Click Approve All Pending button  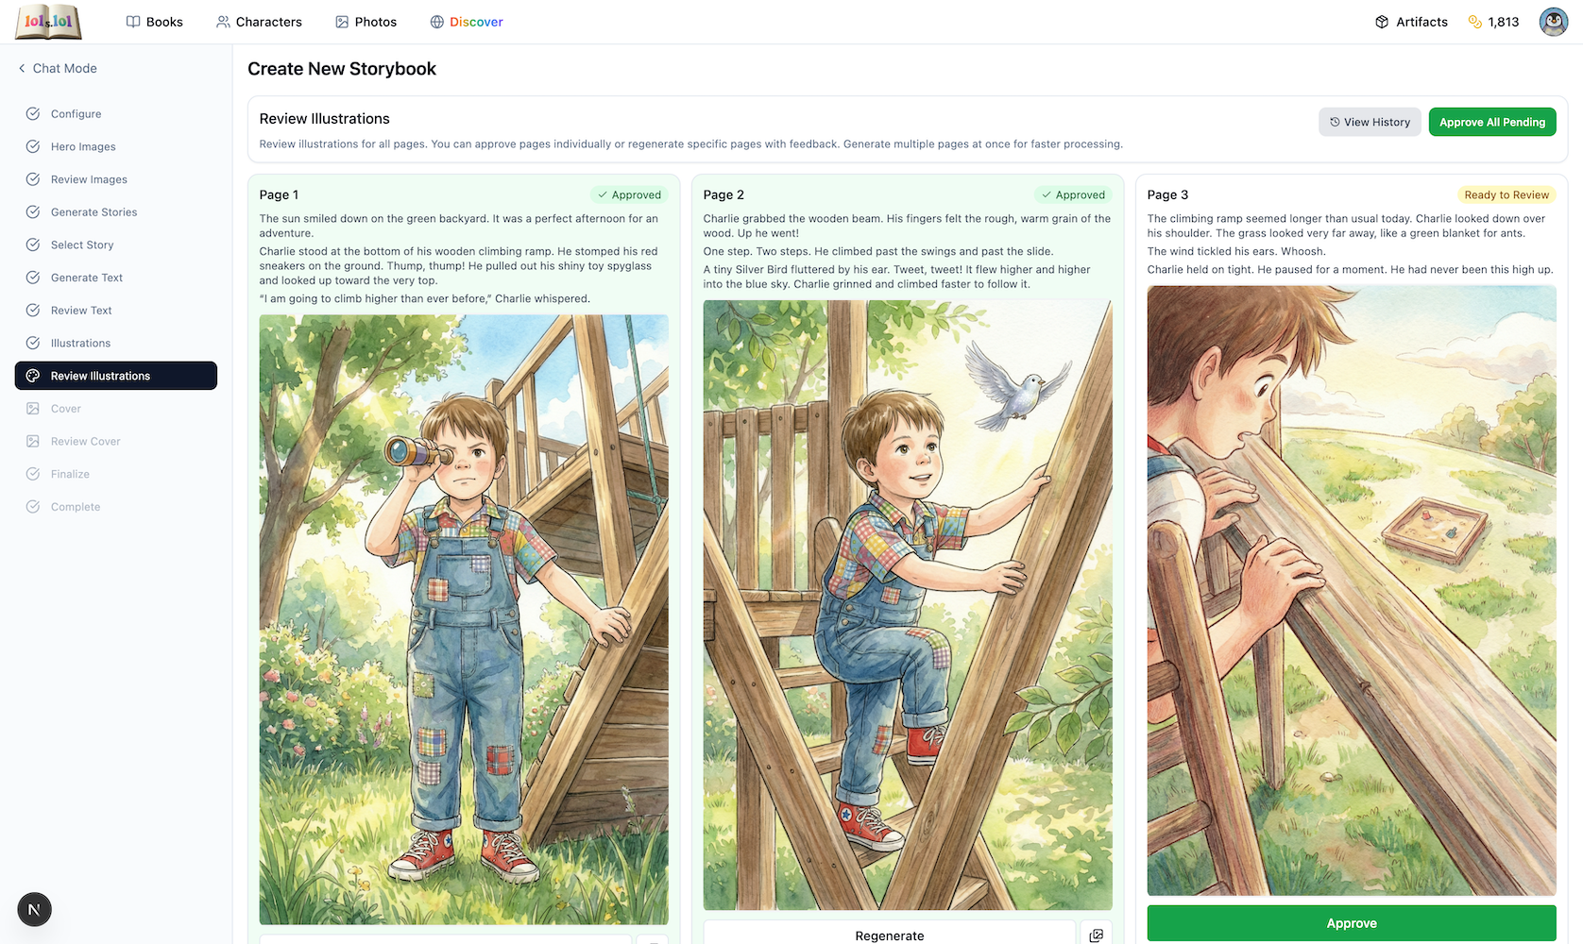pyautogui.click(x=1491, y=122)
